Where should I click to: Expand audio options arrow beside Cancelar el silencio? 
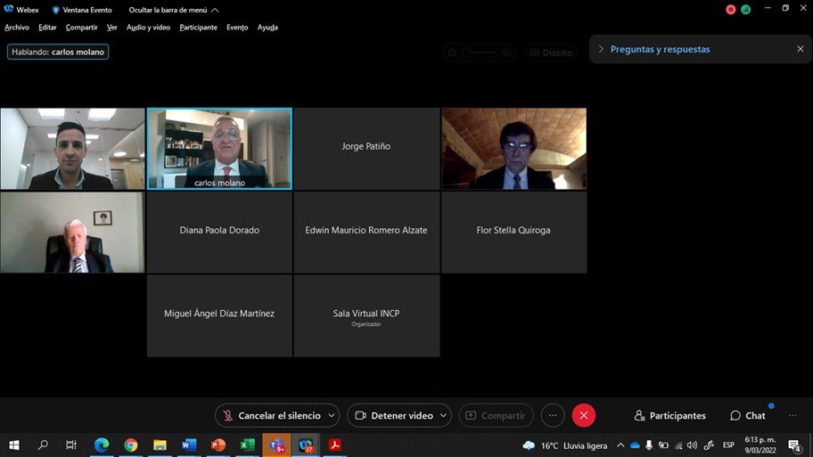(332, 415)
